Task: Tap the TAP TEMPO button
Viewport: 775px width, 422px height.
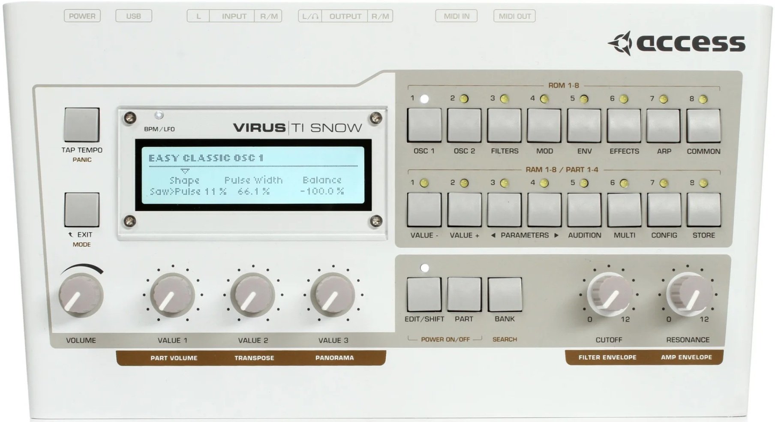Action: pyautogui.click(x=81, y=124)
